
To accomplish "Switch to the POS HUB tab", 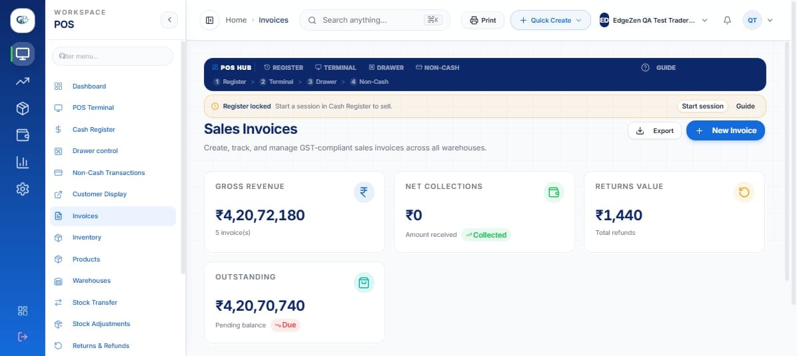I will [232, 68].
